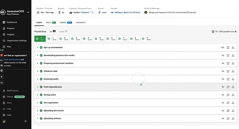Viewport: 239px width, 129px height.
Task: Open Help in the sidebar
Action: point(7,115)
